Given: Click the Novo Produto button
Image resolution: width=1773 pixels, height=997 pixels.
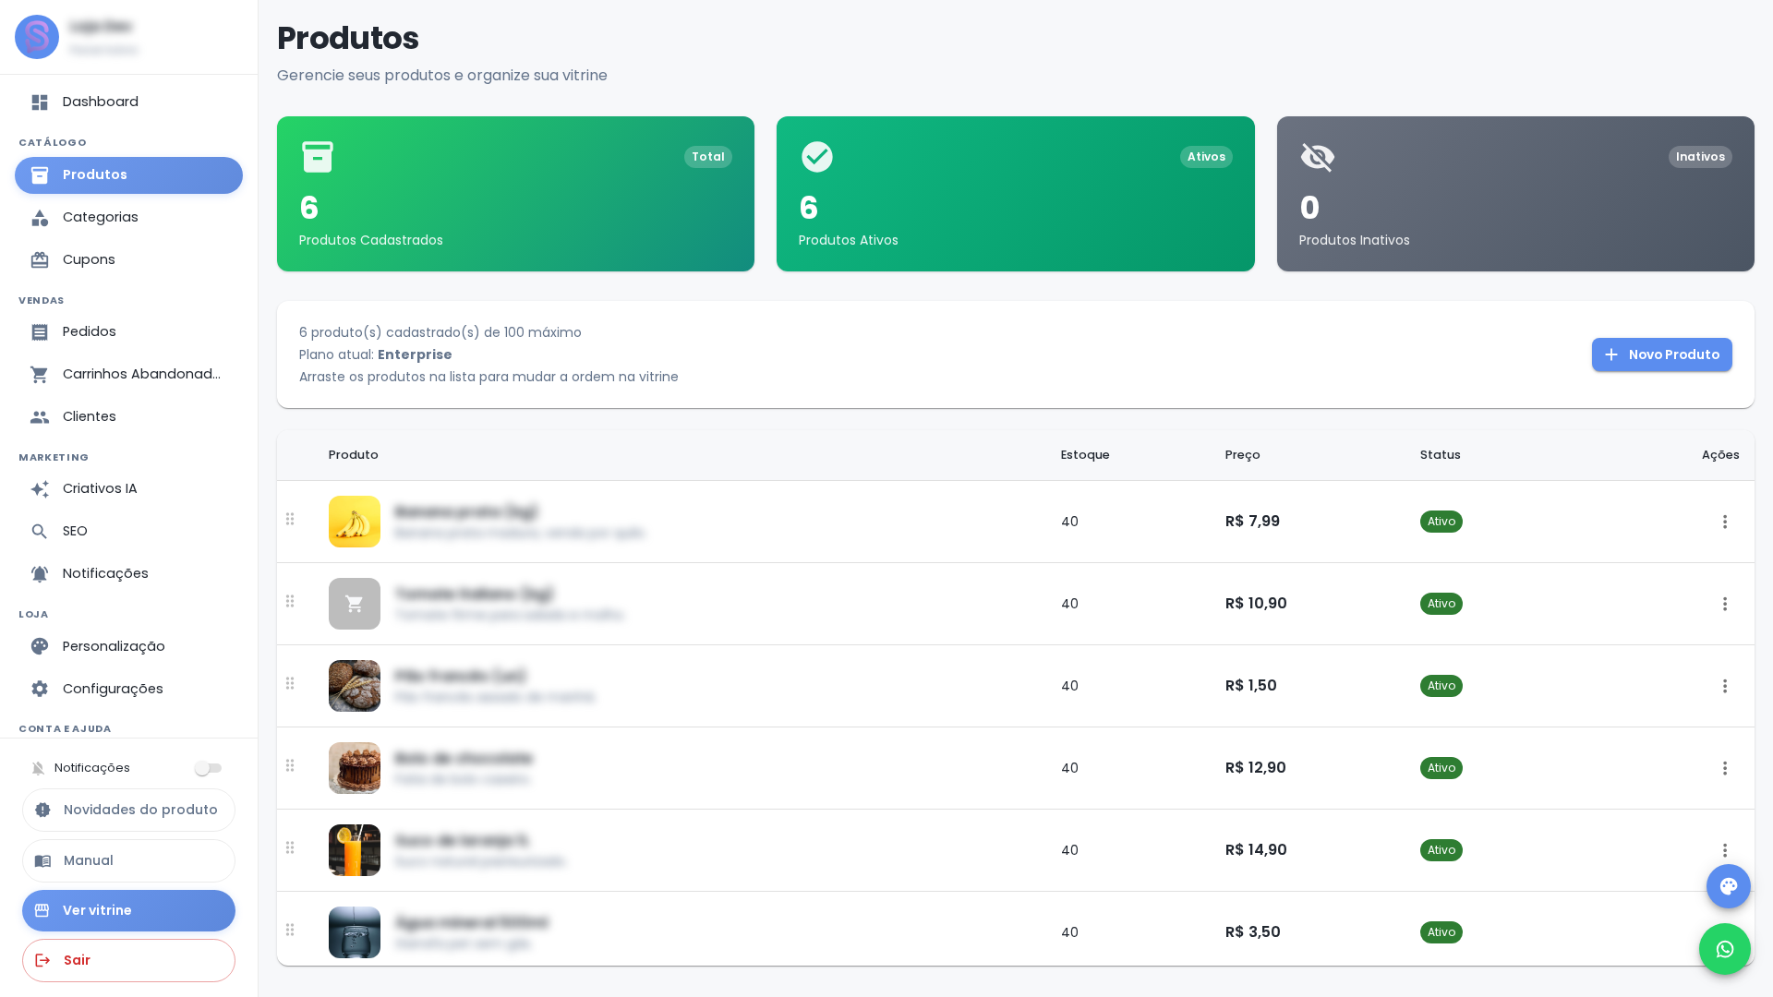Looking at the screenshot, I should [1661, 354].
